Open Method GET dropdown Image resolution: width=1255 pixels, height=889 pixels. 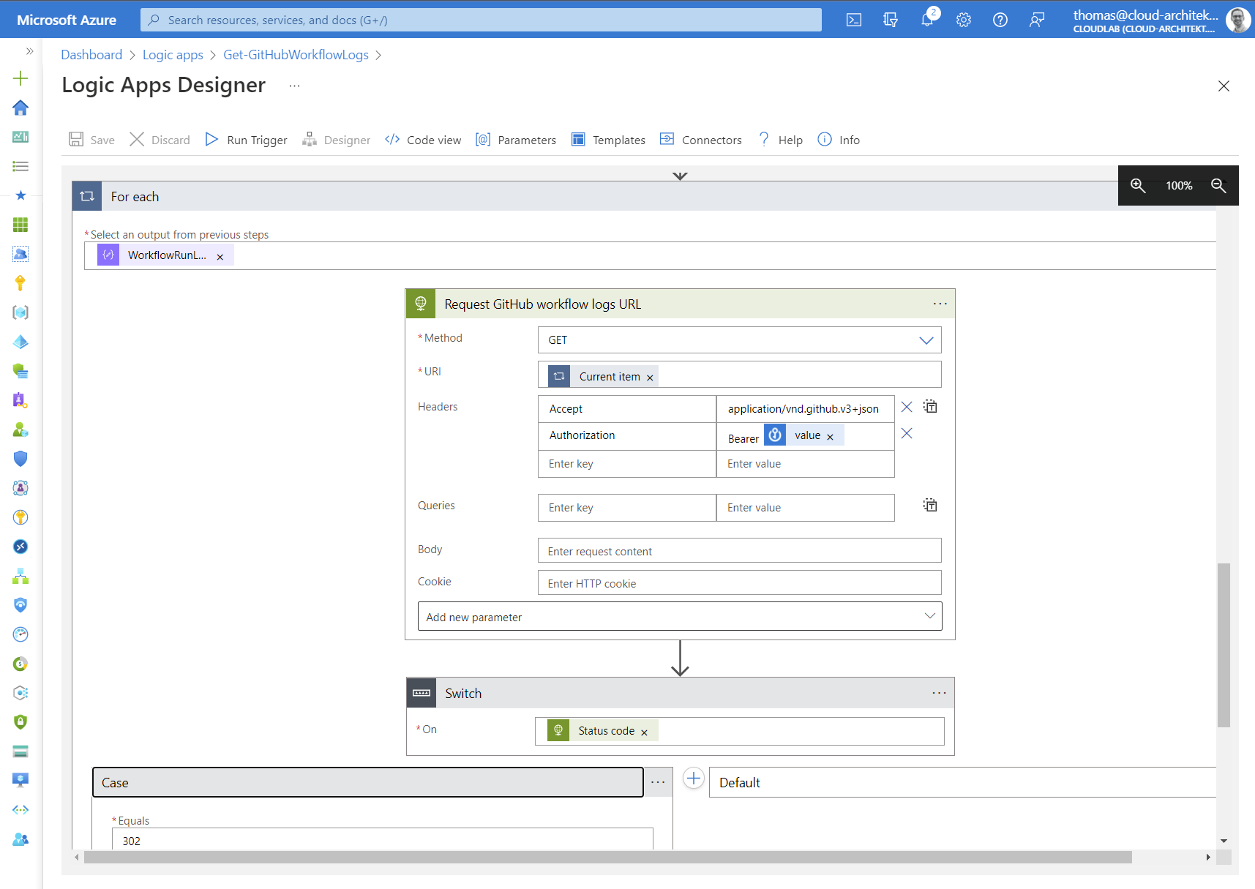pos(740,340)
